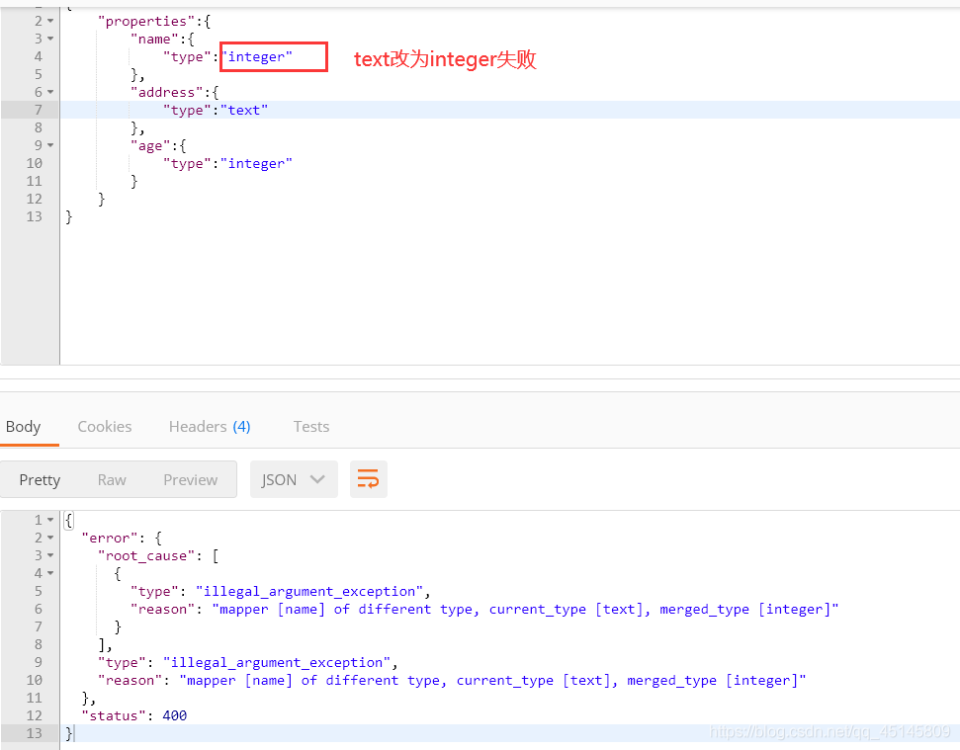Collapse the "name" block fold arrow
960x750 pixels.
click(50, 40)
